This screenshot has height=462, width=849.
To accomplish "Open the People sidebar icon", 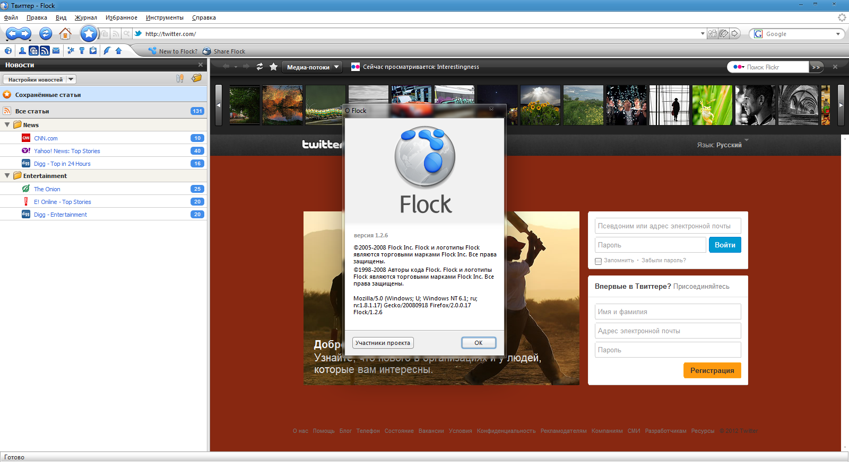I will click(22, 51).
